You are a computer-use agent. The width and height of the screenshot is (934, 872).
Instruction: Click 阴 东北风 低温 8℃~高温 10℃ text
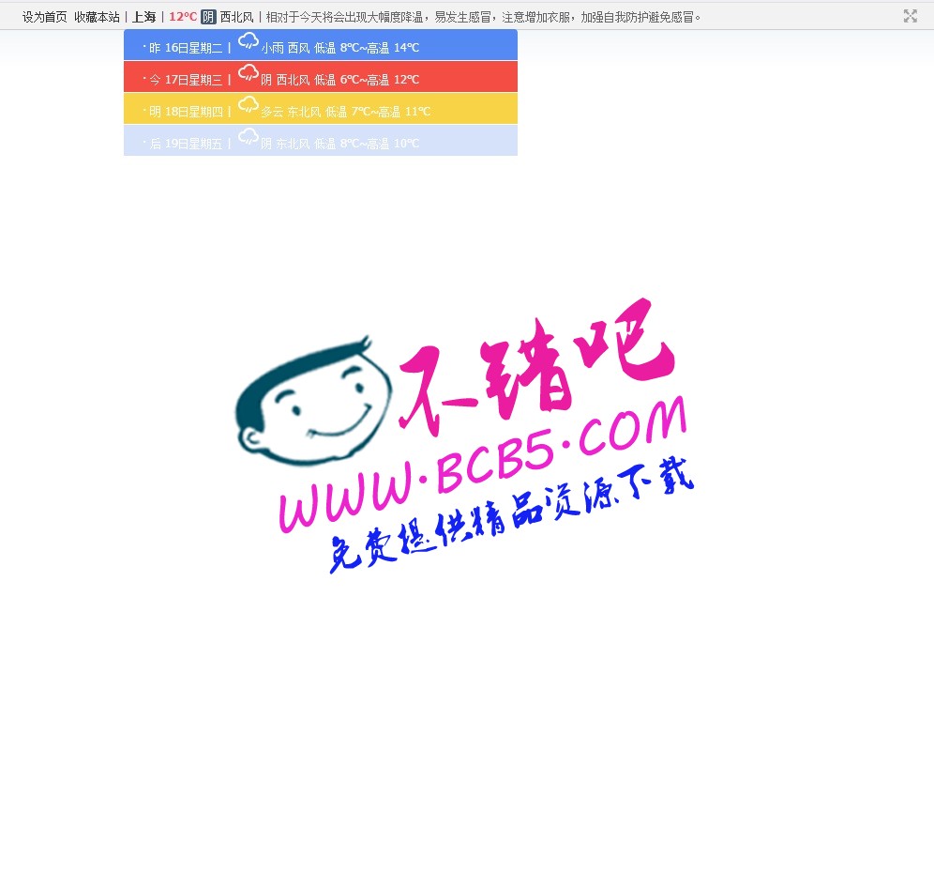pos(340,144)
